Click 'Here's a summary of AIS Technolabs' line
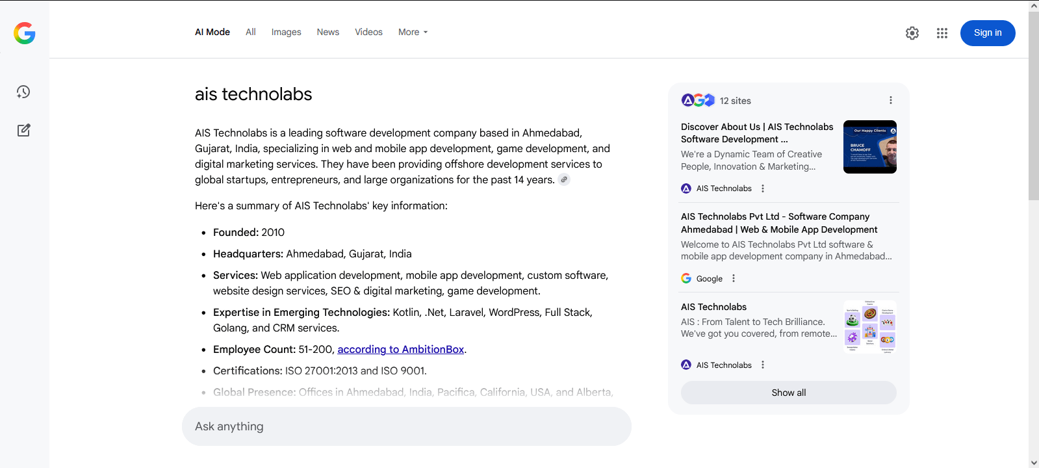 click(321, 205)
